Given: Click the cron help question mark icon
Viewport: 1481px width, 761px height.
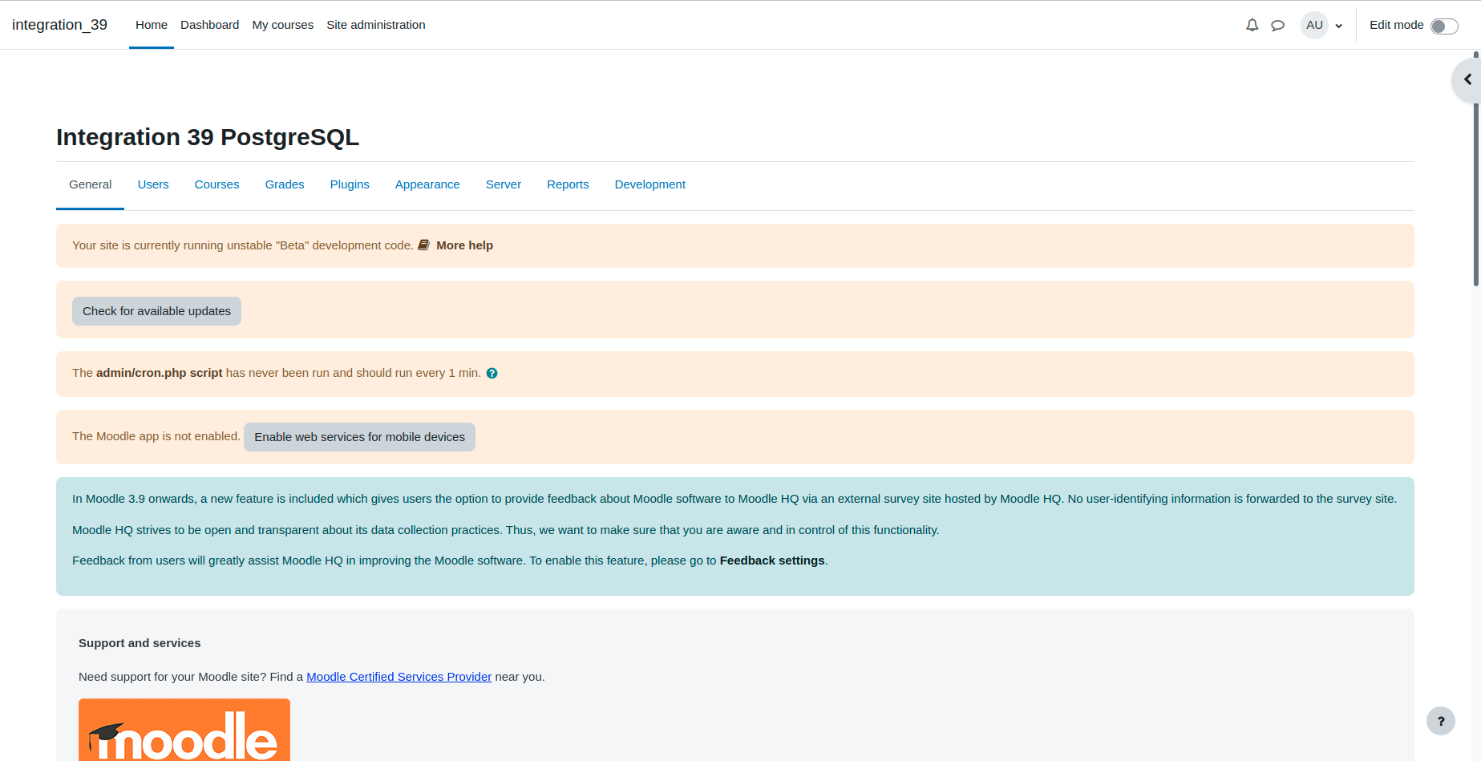Looking at the screenshot, I should coord(492,373).
